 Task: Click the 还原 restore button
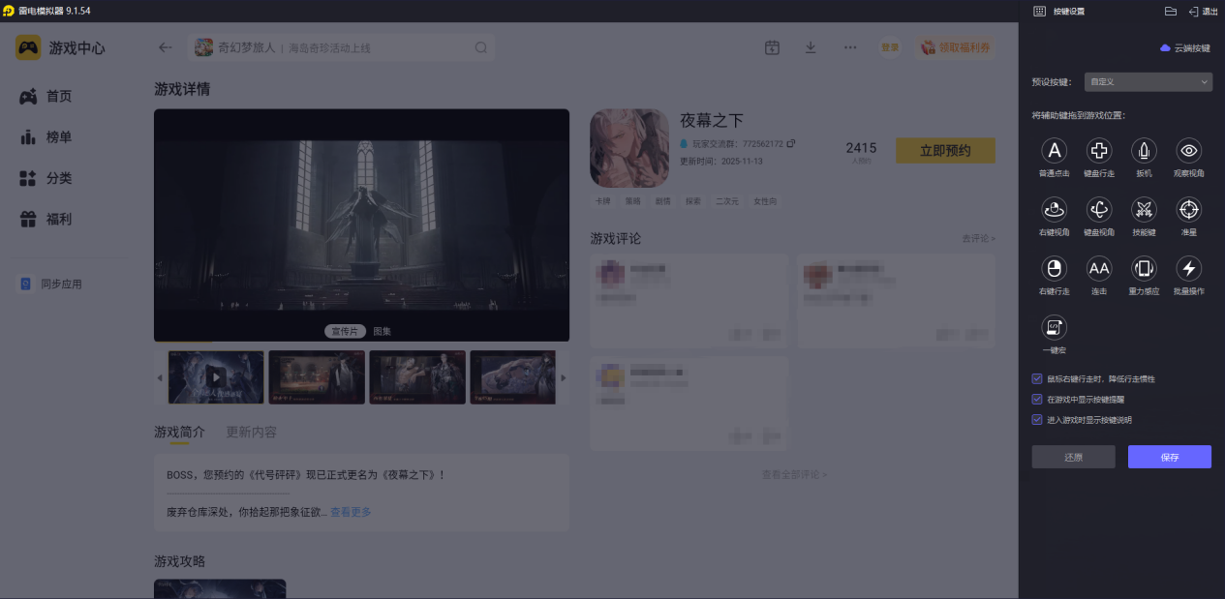(x=1073, y=457)
